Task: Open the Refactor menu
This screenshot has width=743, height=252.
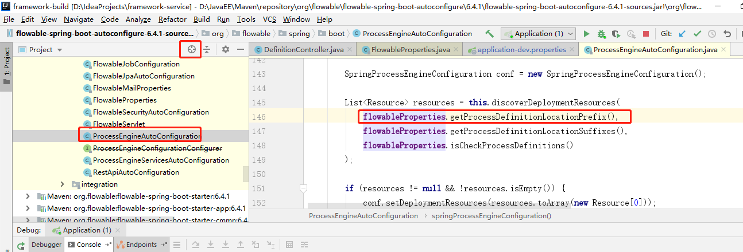Action: pyautogui.click(x=172, y=19)
